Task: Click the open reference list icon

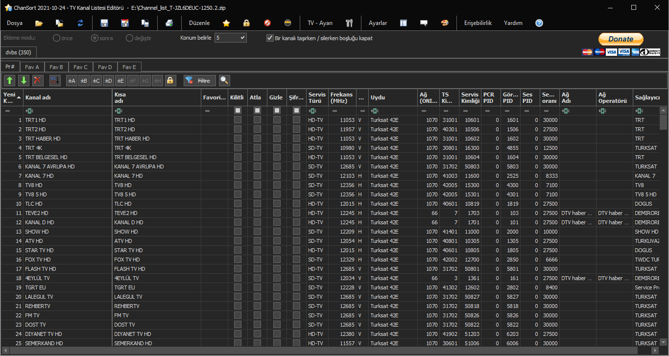Action: point(59,23)
